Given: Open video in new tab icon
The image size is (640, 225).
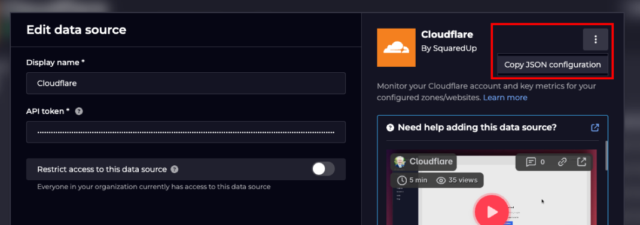Looking at the screenshot, I should (x=581, y=162).
